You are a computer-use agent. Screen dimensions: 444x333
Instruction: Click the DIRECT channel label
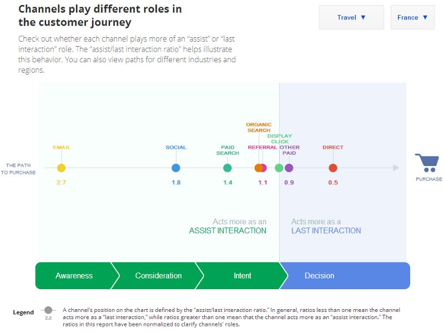pos(333,147)
